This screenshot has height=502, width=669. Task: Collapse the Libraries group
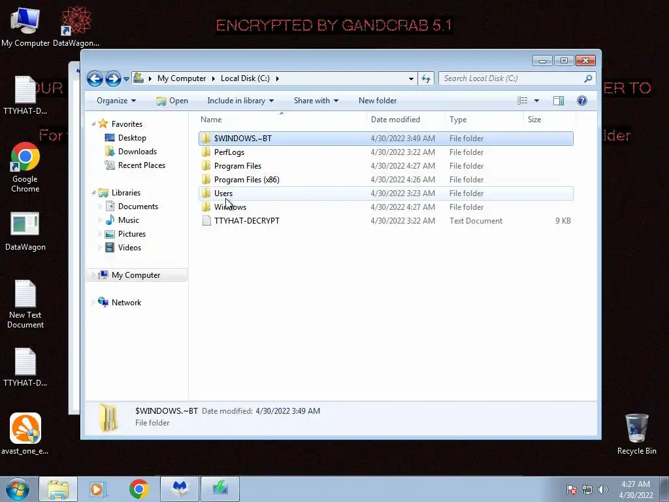click(x=93, y=193)
